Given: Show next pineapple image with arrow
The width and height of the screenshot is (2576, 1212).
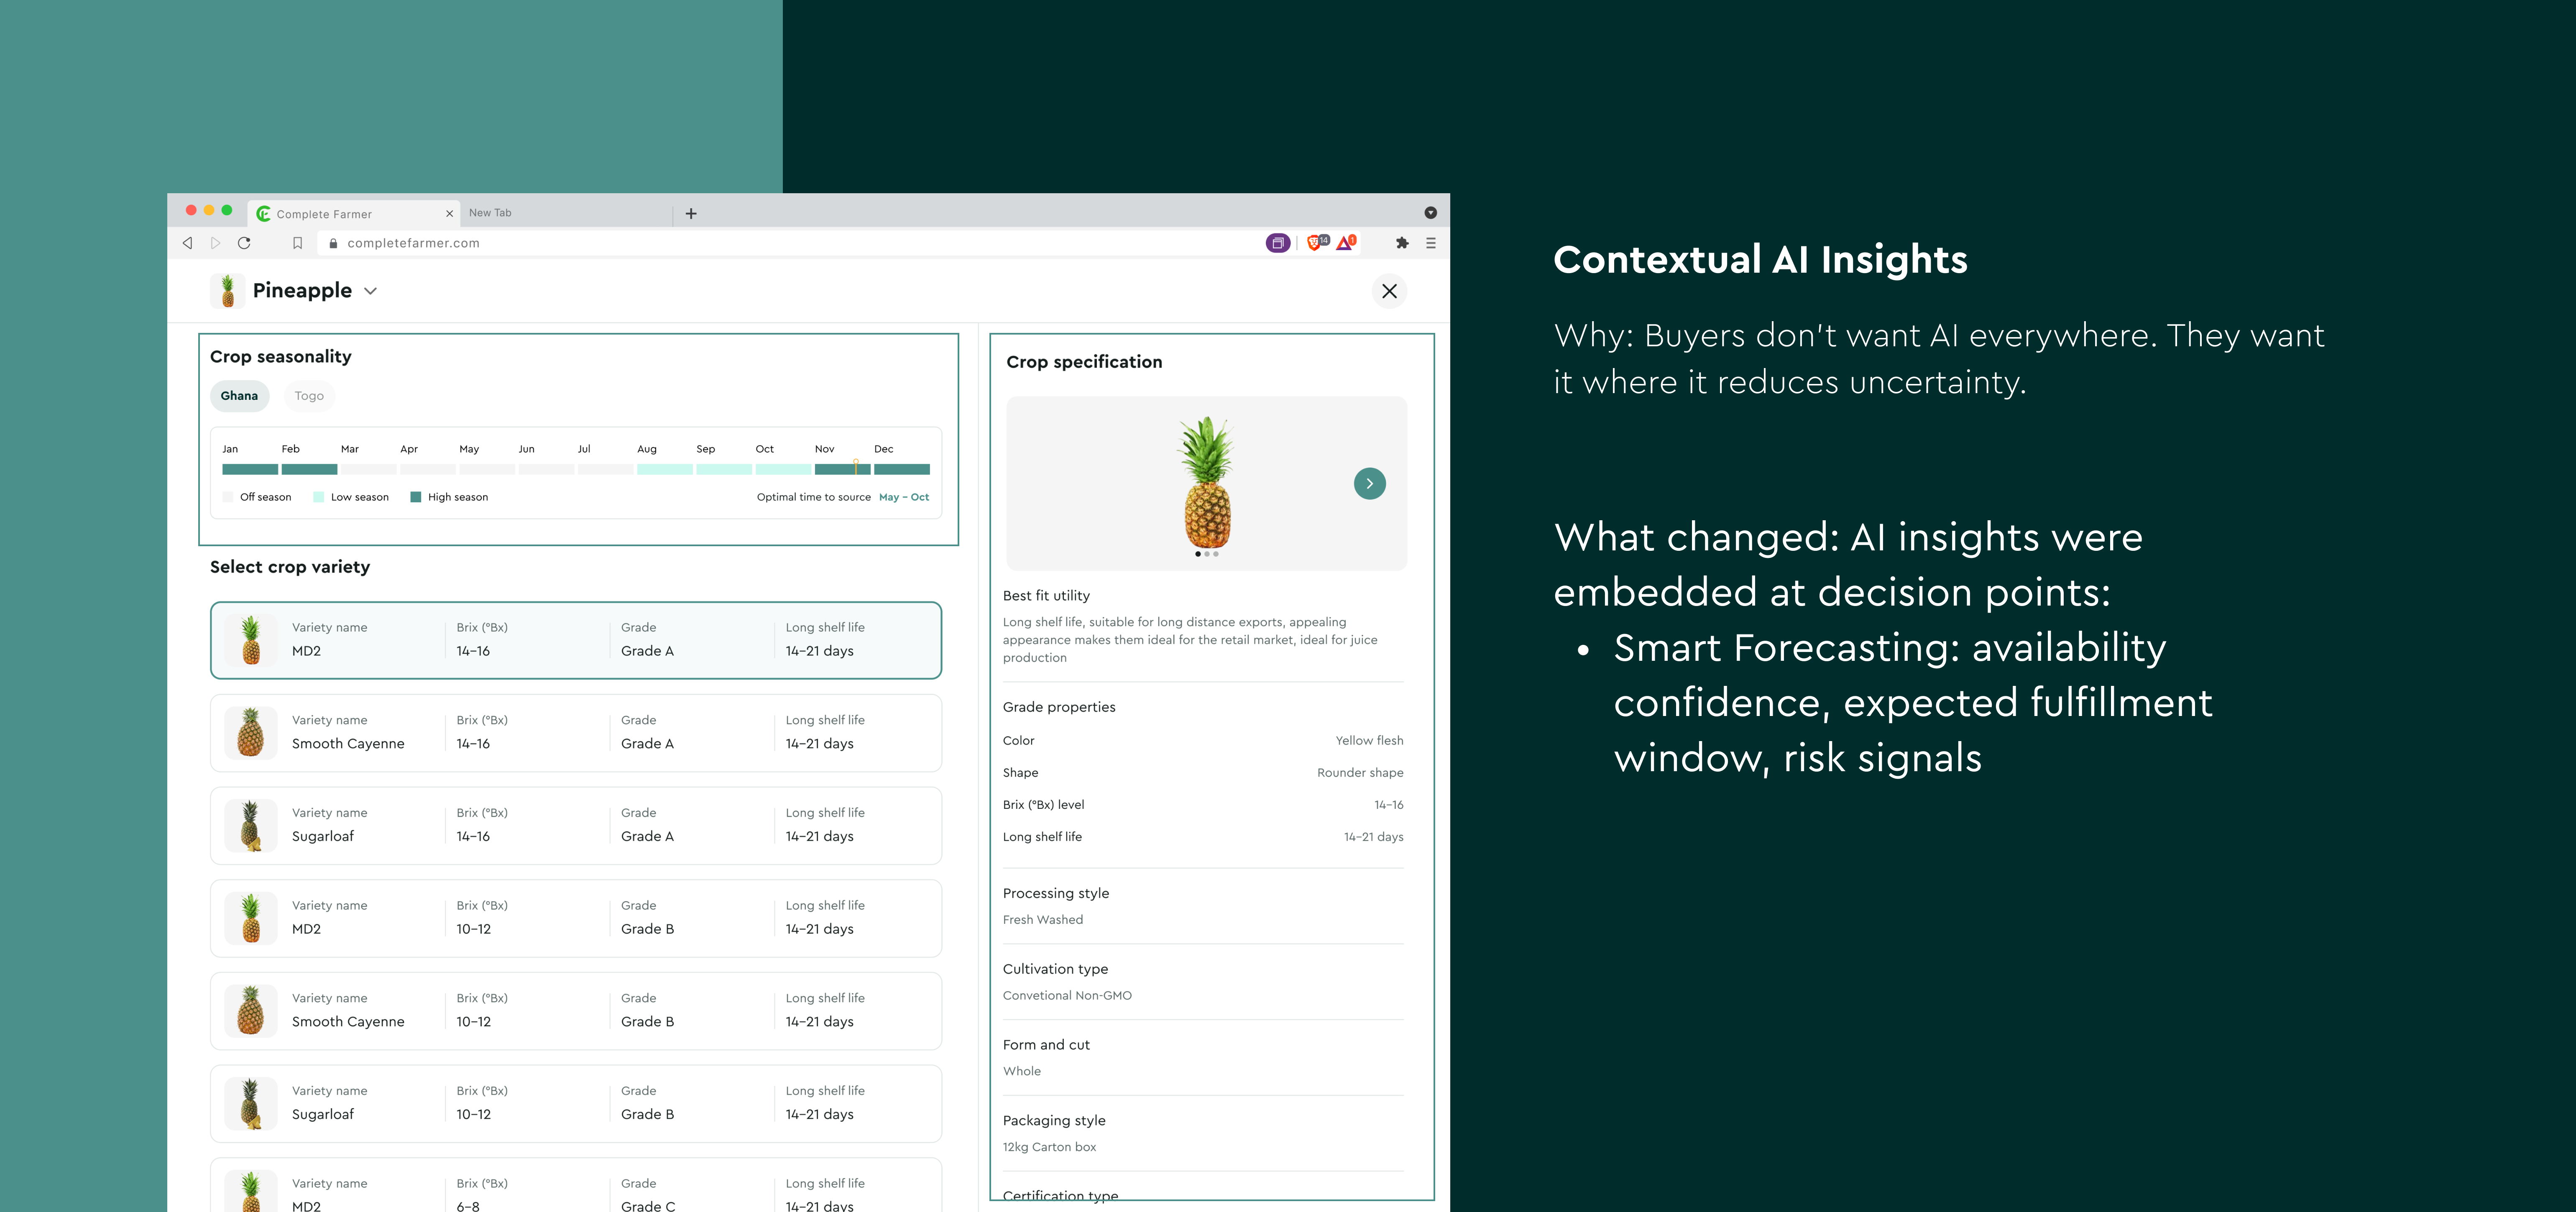Looking at the screenshot, I should 1369,484.
